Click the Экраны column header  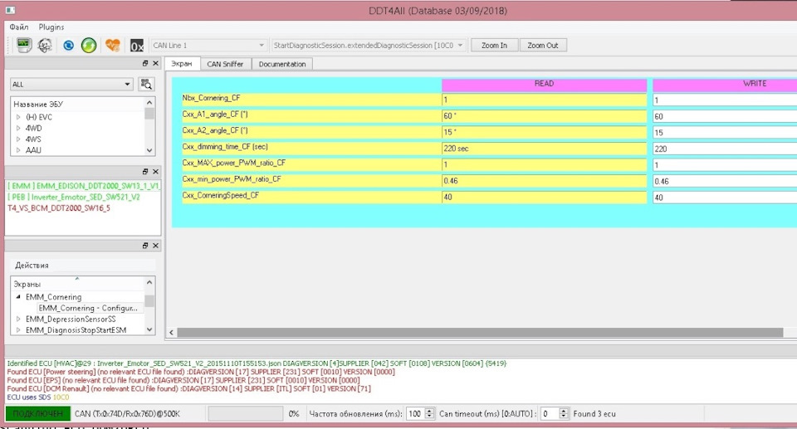(78, 284)
